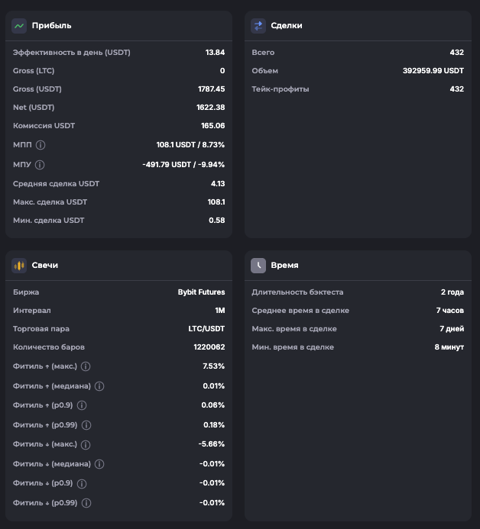Click the Время clock icon
Viewport: 480px width, 529px height.
[x=258, y=265]
